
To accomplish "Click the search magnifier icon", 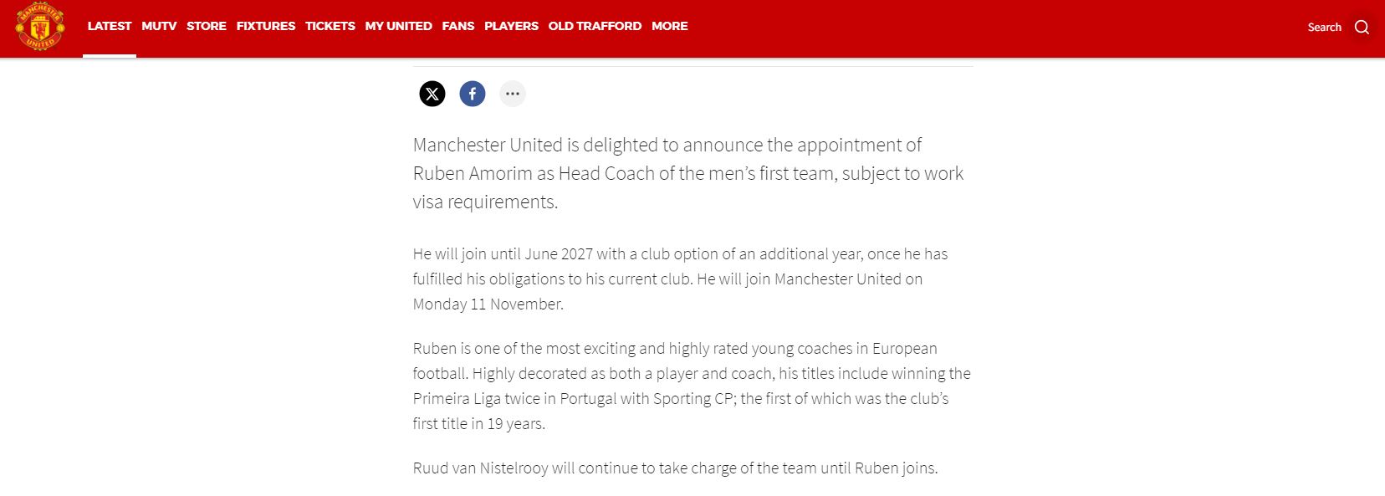I will tap(1362, 27).
